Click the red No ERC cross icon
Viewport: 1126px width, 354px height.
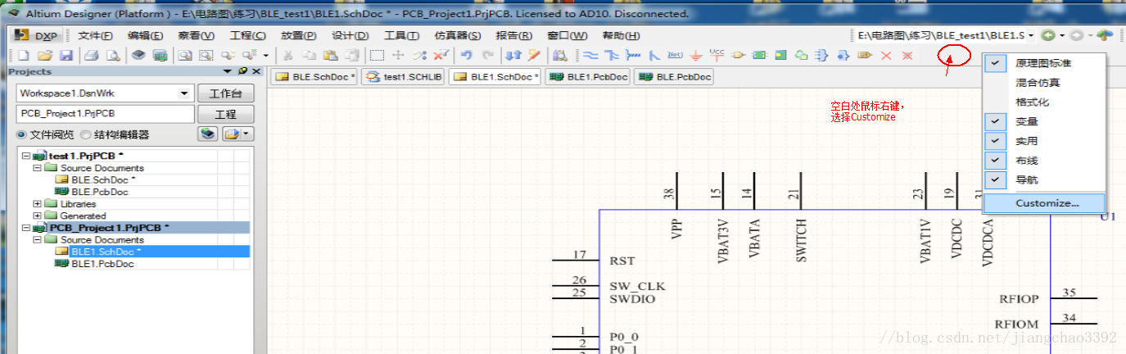[885, 56]
